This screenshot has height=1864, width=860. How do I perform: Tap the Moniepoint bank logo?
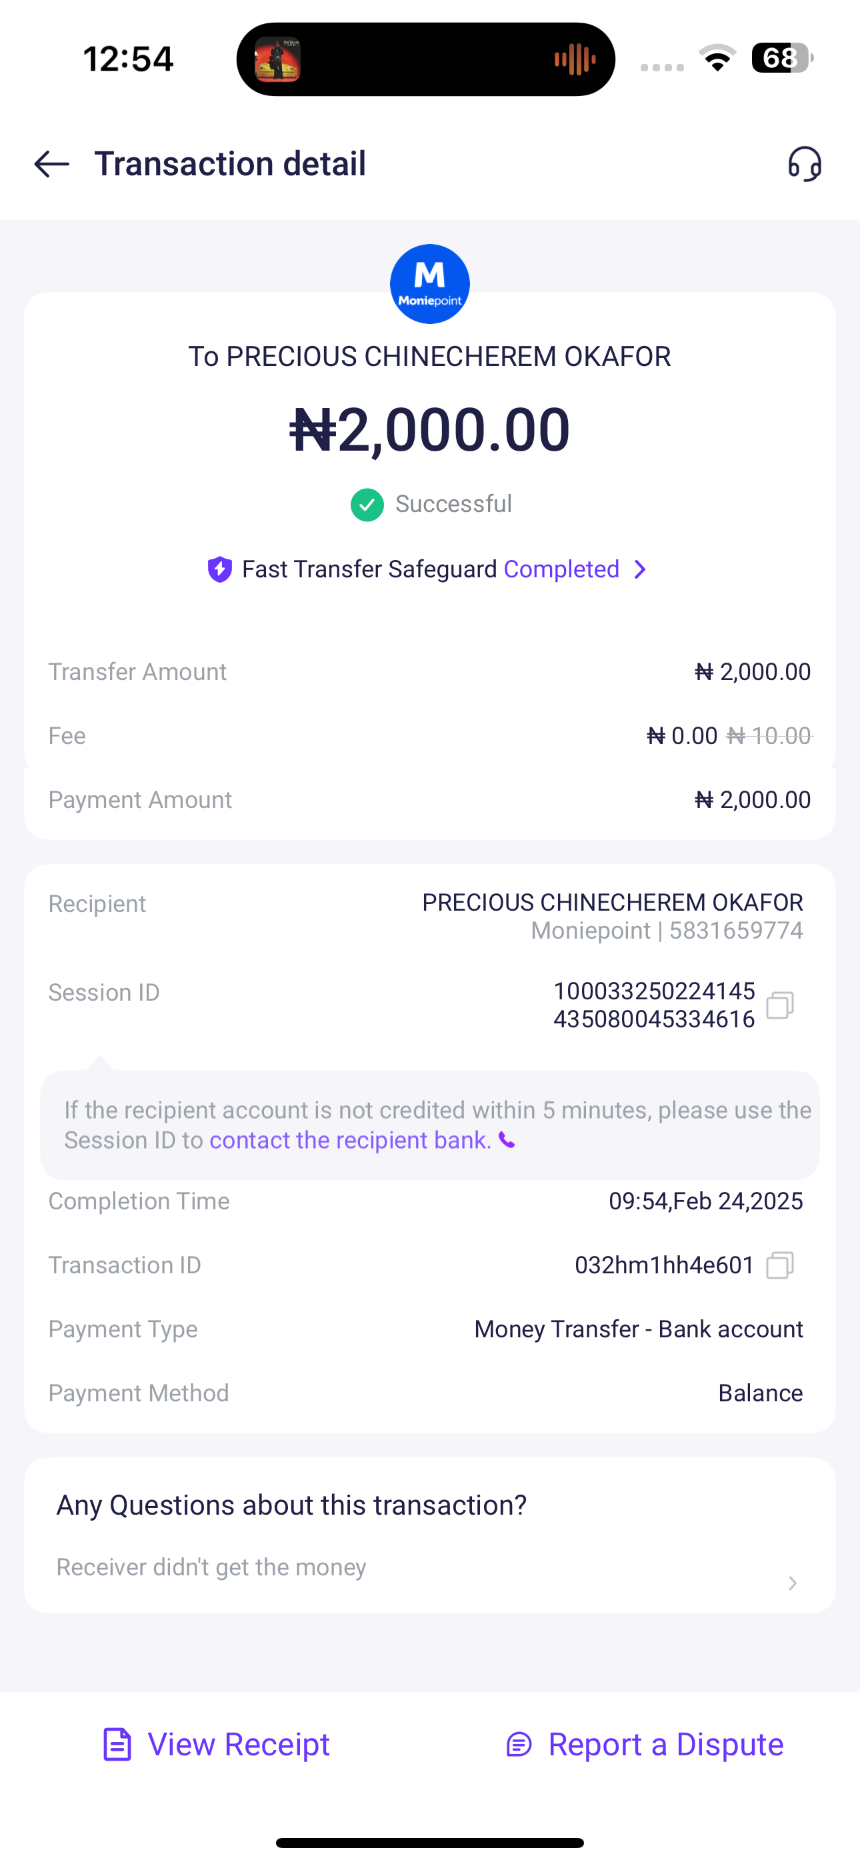(430, 285)
